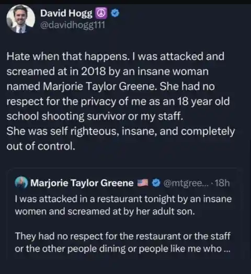Expand the quoted tweet's trailing ellipsis
The image size is (251, 274).
(227, 249)
